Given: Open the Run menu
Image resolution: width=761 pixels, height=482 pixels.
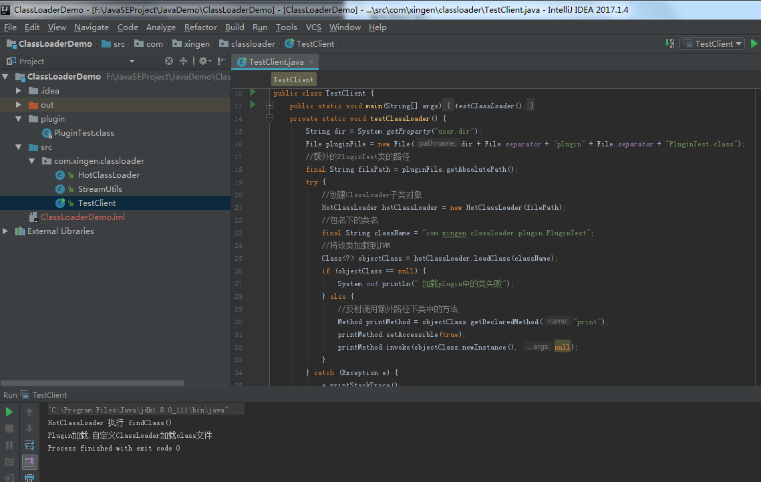Looking at the screenshot, I should (x=260, y=27).
